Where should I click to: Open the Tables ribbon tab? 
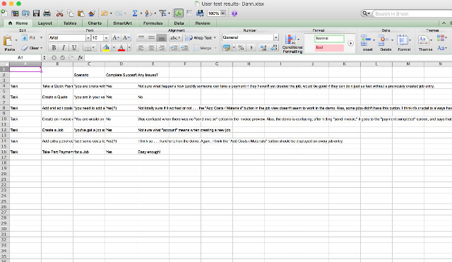(70, 23)
